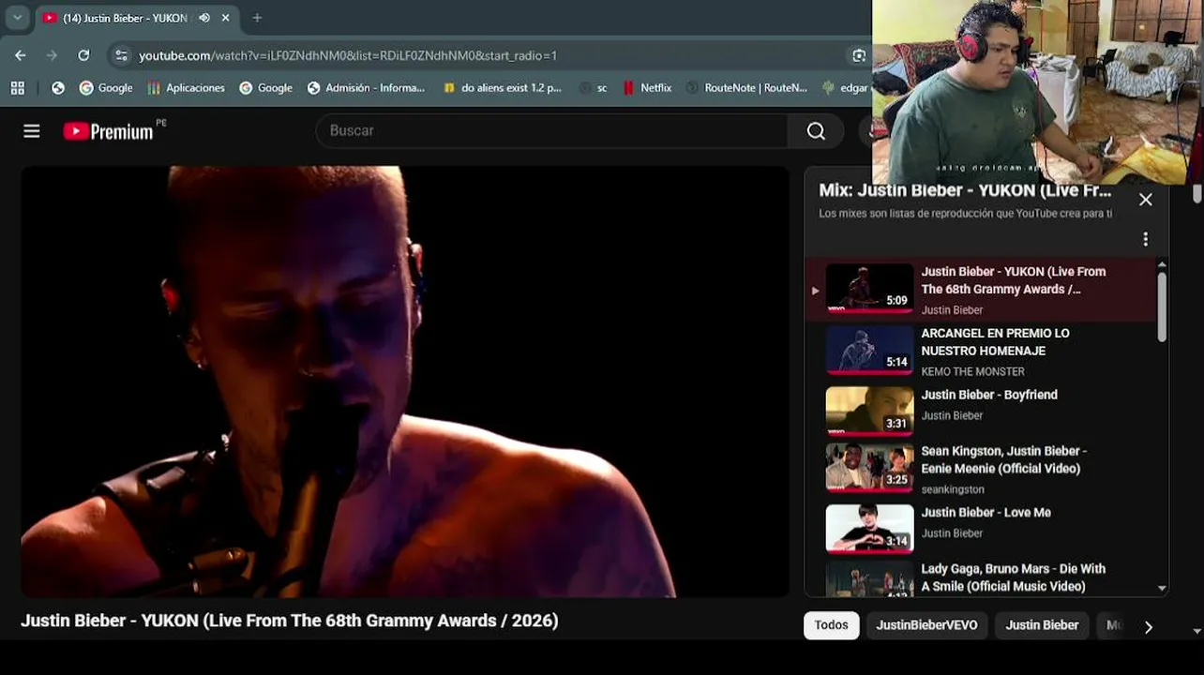Image resolution: width=1204 pixels, height=675 pixels.
Task: Click the video title below the player
Action: click(290, 621)
